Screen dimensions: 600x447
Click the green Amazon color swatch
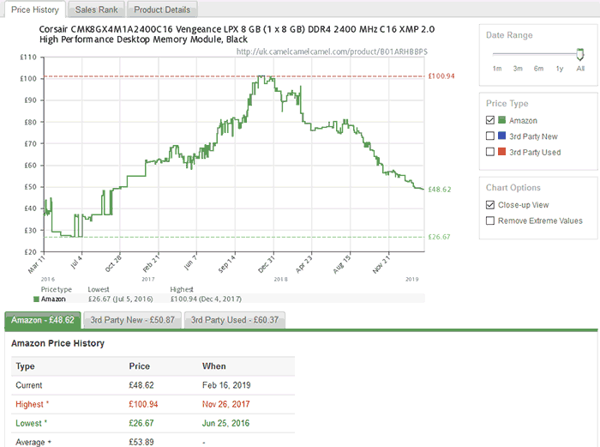(x=501, y=120)
